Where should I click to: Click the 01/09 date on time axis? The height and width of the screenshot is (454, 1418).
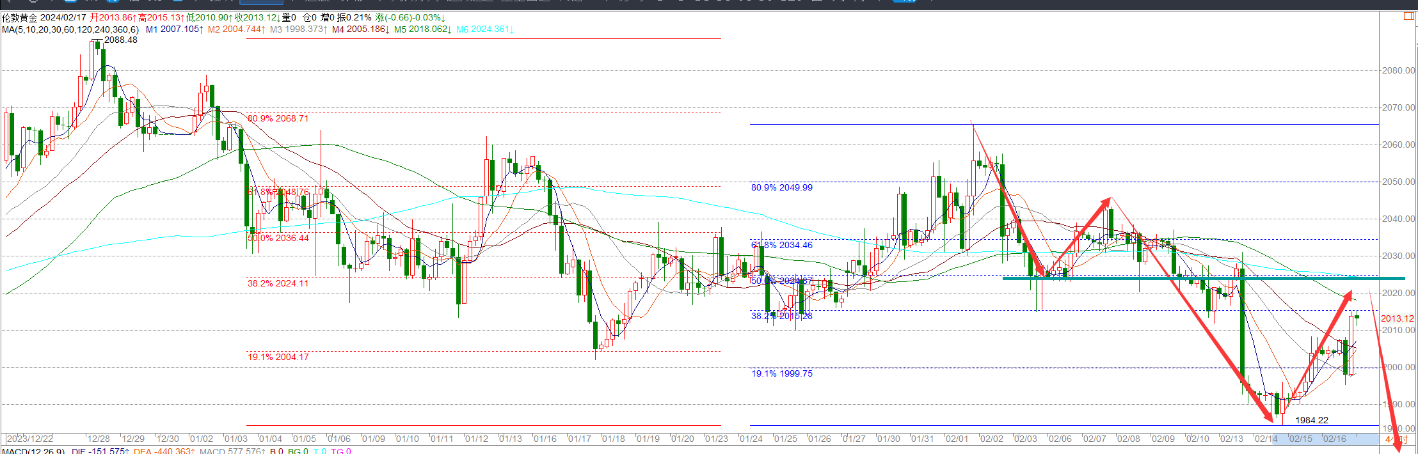coord(373,439)
